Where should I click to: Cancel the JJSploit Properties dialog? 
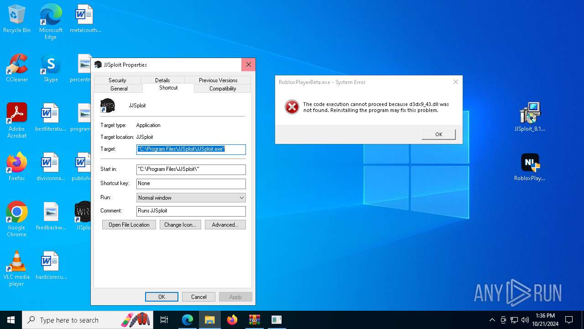(x=199, y=297)
